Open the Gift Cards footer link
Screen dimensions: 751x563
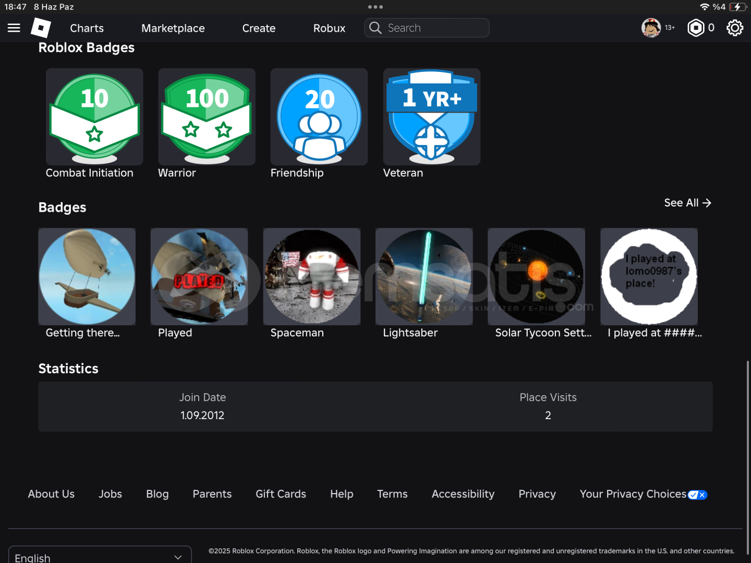[281, 494]
